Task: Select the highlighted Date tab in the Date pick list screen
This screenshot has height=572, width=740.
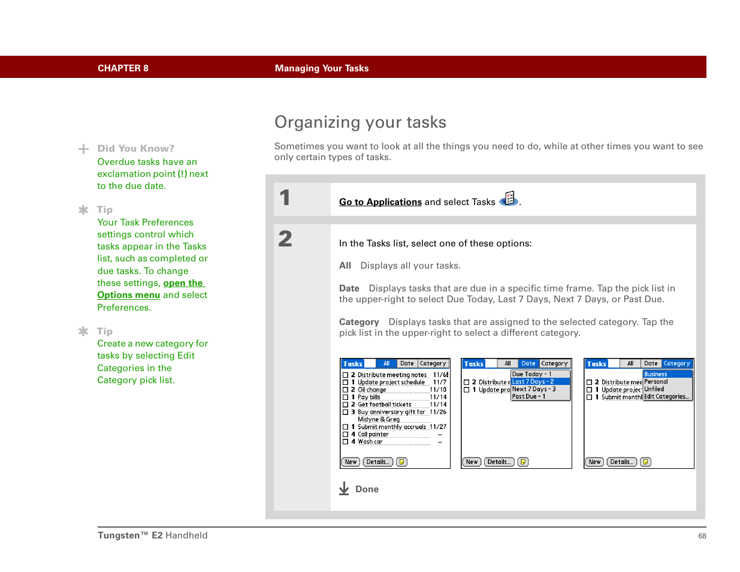Action: (x=528, y=363)
